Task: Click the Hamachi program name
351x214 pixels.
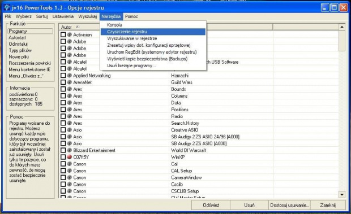Action: 180,76
